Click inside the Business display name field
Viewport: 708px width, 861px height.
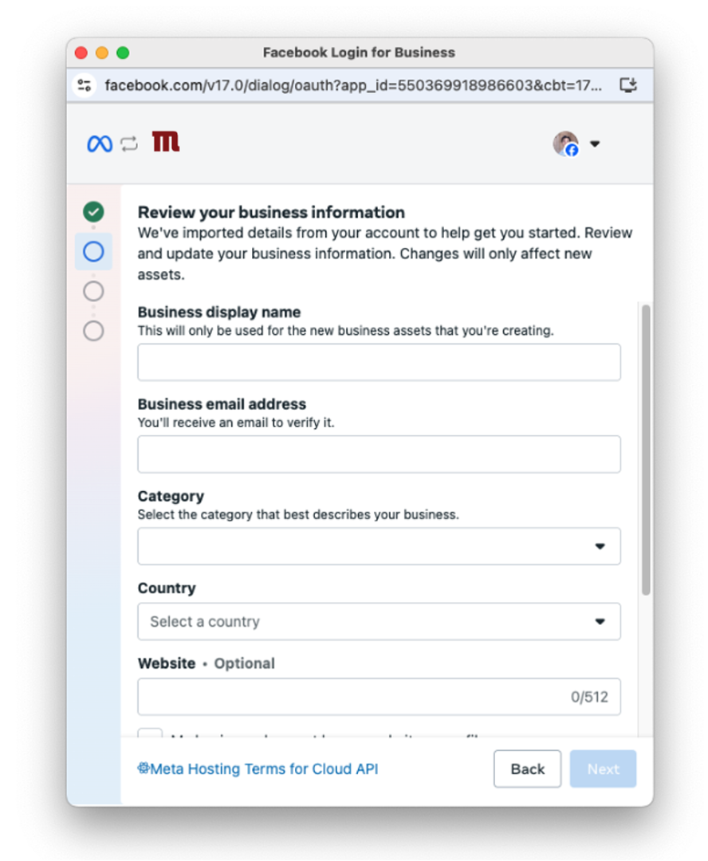[379, 362]
